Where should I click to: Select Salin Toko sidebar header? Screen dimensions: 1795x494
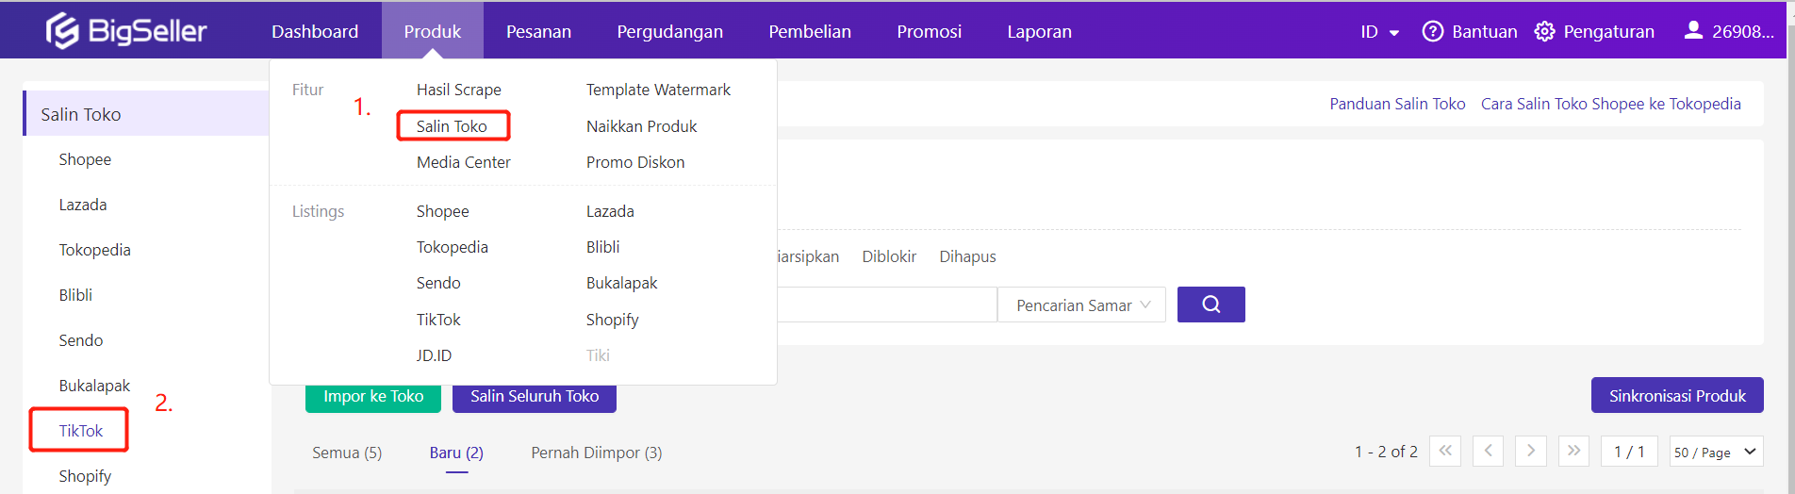click(x=146, y=114)
